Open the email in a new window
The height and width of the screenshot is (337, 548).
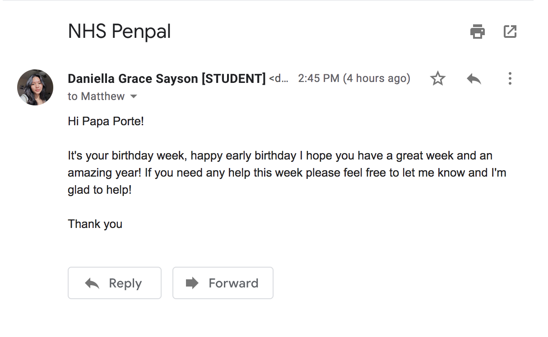pos(510,32)
